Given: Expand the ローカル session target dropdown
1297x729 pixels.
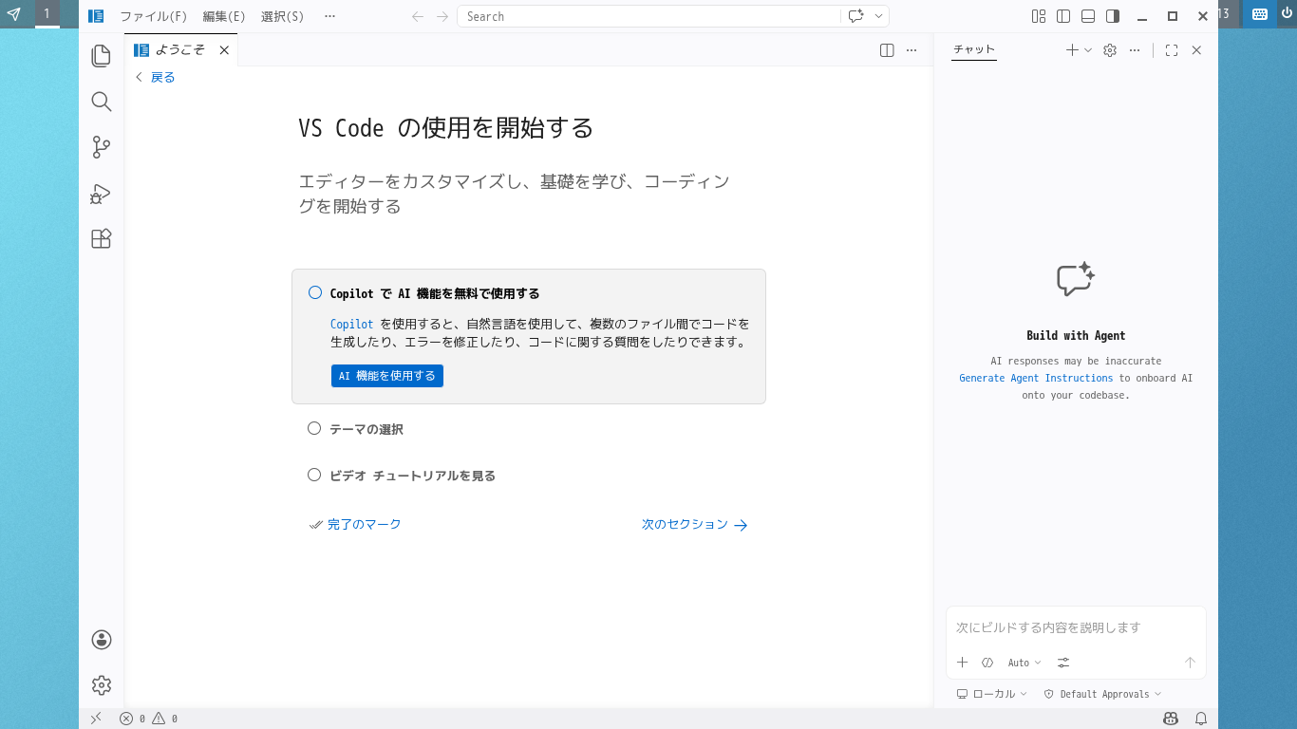Looking at the screenshot, I should coord(992,694).
